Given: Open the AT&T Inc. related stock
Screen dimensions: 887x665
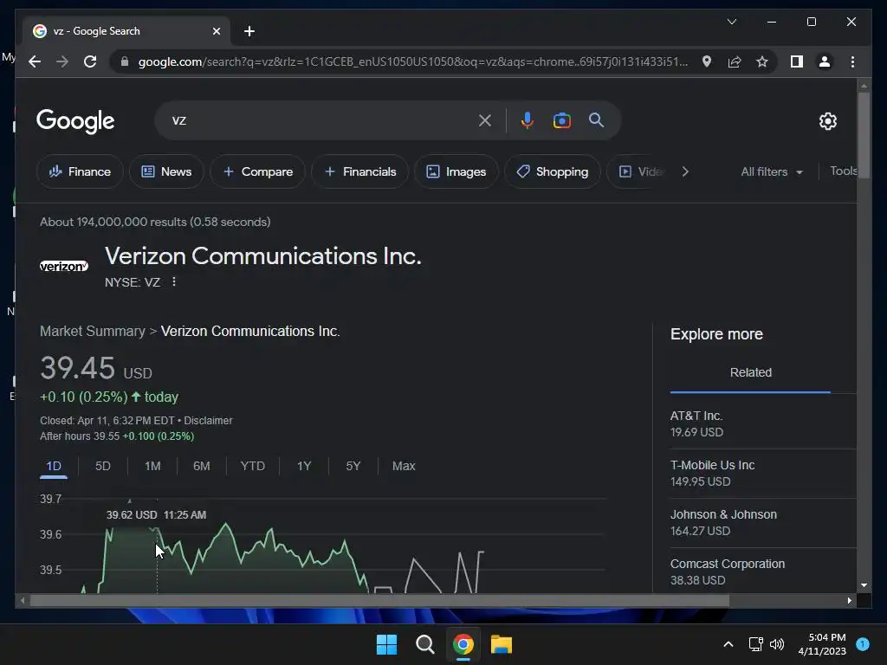Looking at the screenshot, I should (763, 424).
